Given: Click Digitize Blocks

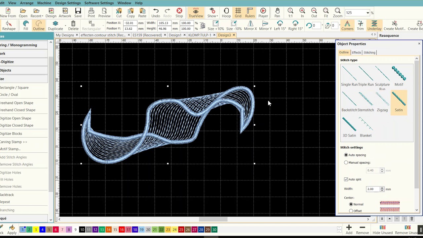Looking at the screenshot, I should point(11,134).
